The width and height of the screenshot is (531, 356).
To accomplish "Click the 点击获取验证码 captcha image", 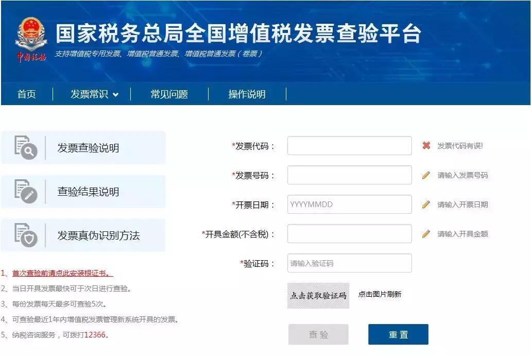I will pyautogui.click(x=318, y=295).
